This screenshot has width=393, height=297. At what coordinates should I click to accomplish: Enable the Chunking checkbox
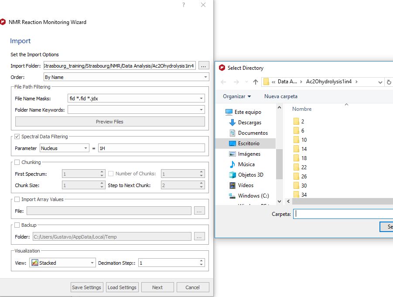pos(17,162)
